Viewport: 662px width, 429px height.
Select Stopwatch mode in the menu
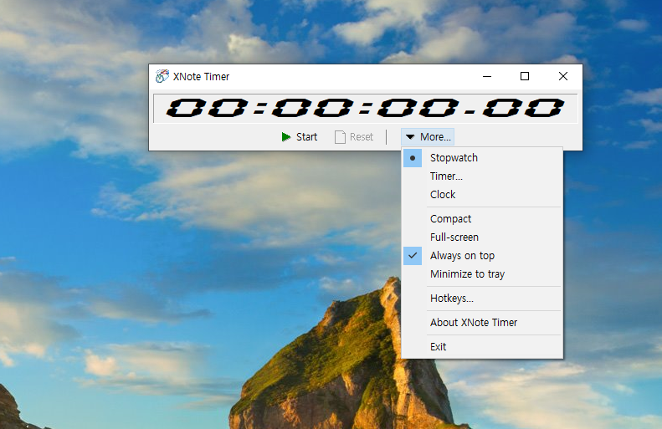pyautogui.click(x=482, y=158)
